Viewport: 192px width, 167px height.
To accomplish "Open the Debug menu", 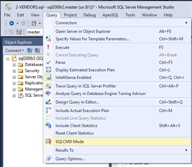I will tap(90, 15).
